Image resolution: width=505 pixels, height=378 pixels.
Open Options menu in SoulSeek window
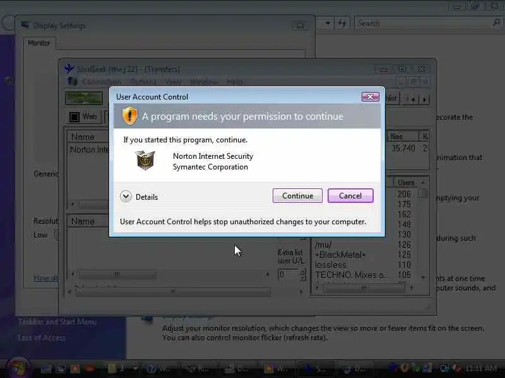point(143,82)
